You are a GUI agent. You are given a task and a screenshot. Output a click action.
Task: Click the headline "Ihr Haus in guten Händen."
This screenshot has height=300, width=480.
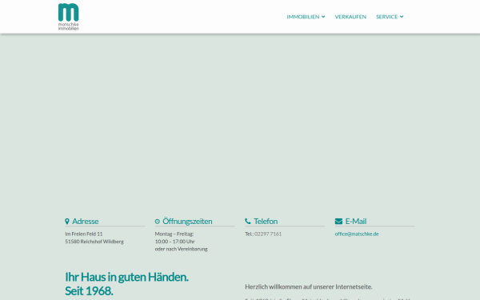coord(126,277)
